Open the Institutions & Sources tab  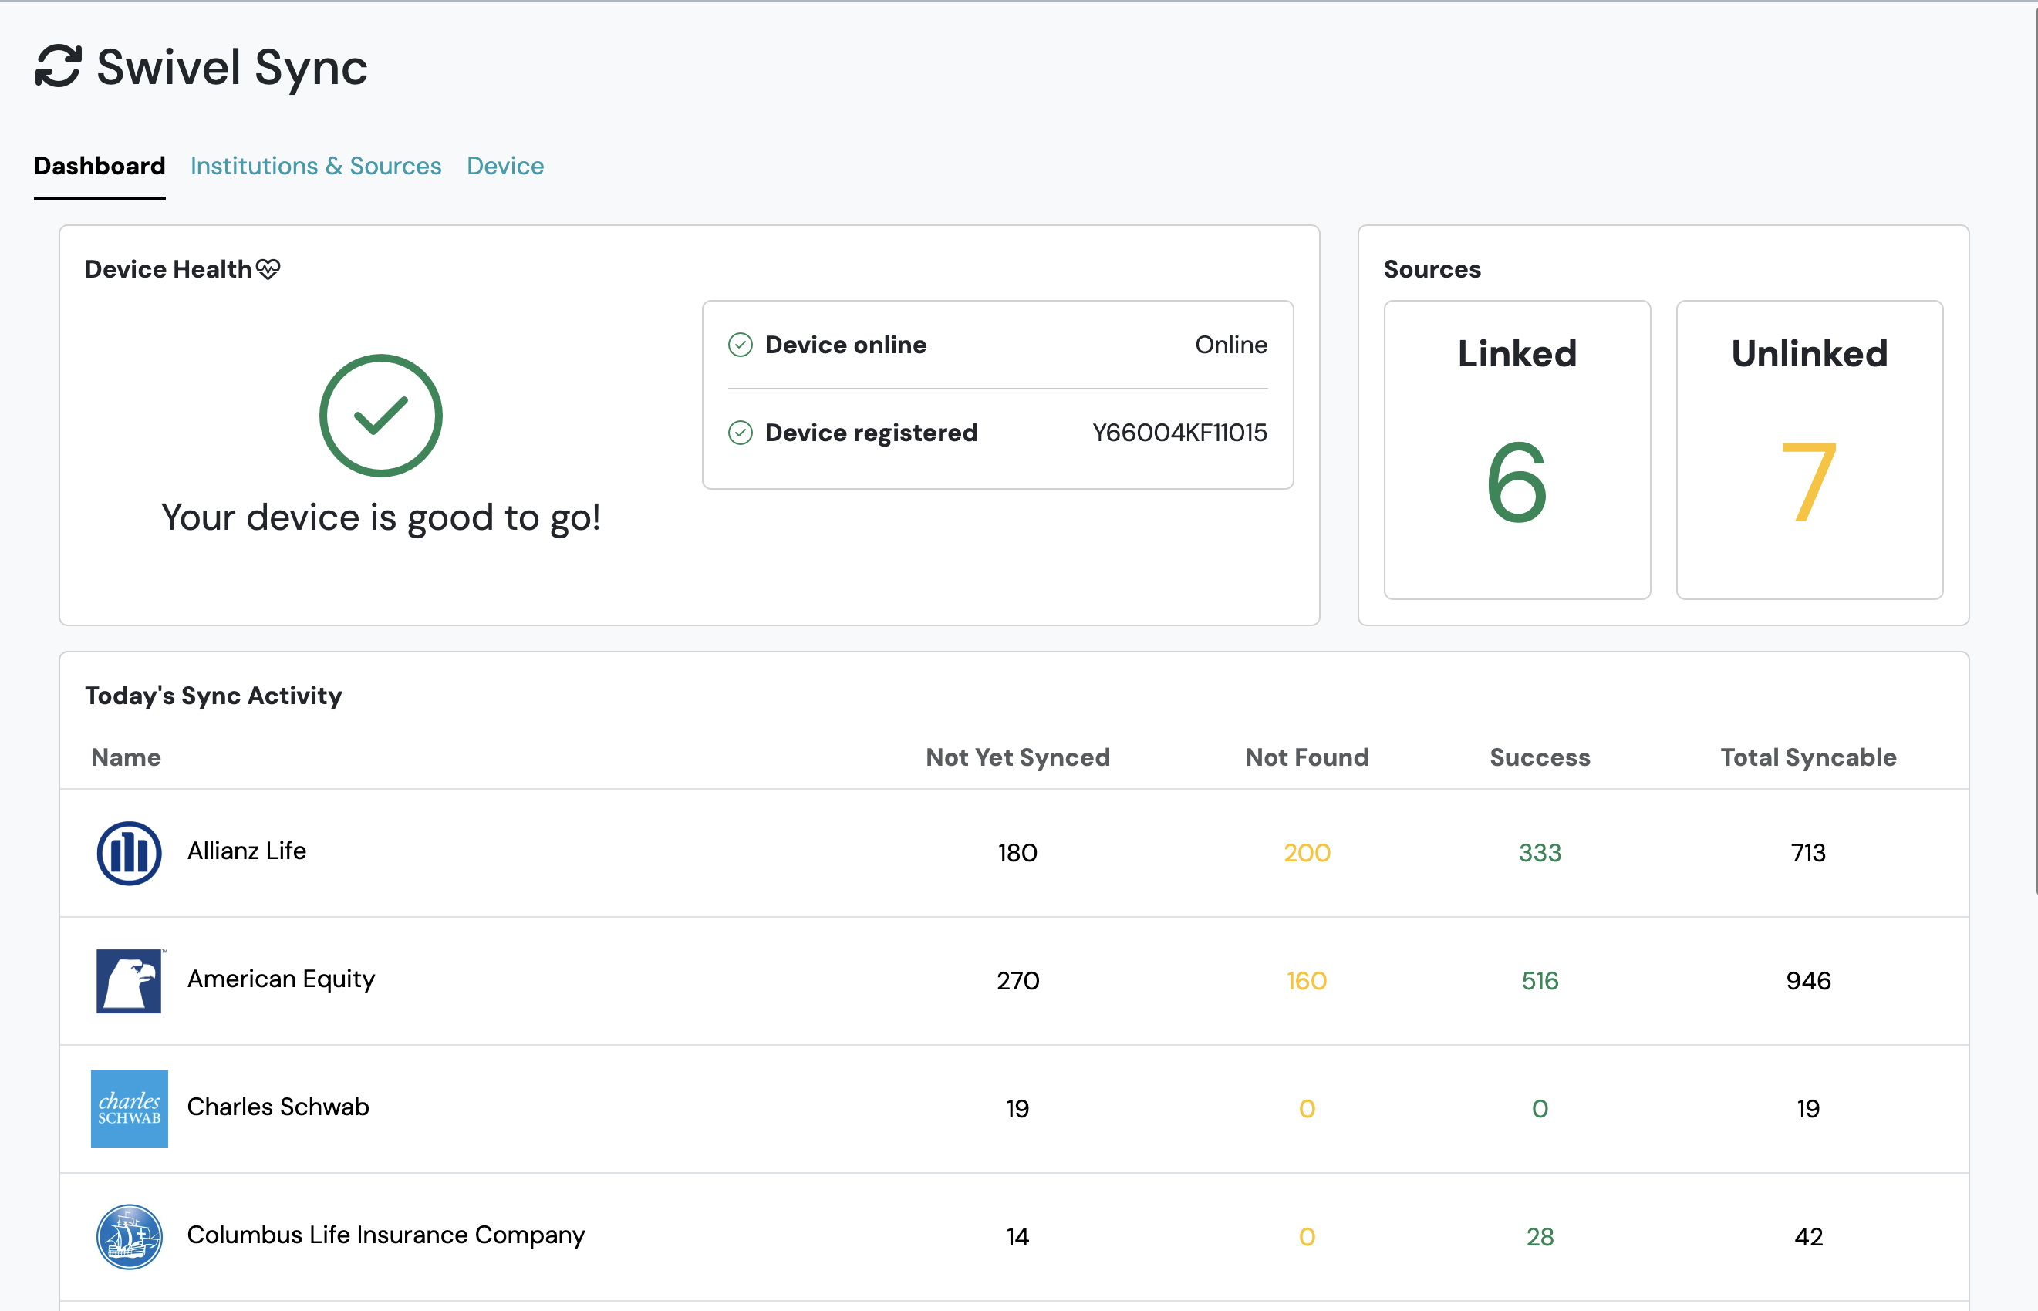[315, 166]
